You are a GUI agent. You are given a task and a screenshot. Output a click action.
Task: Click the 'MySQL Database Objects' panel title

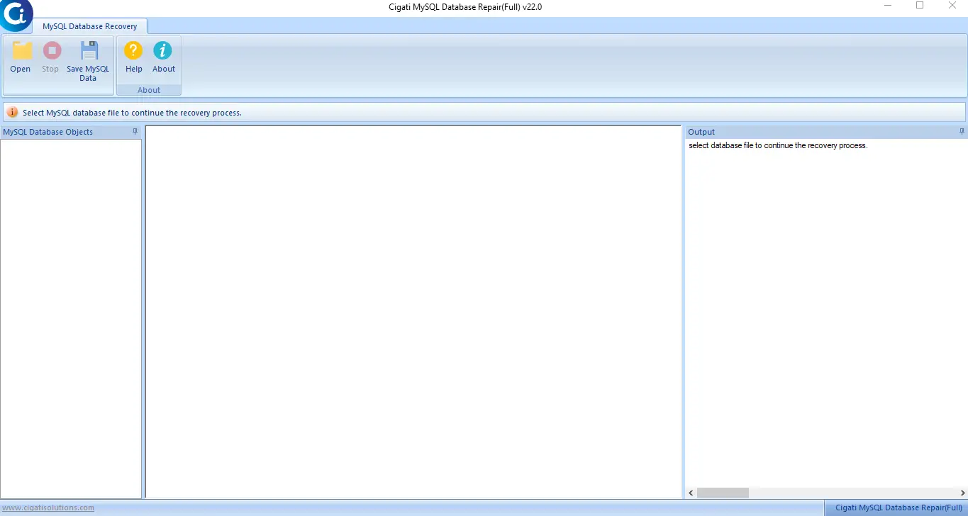pos(48,132)
